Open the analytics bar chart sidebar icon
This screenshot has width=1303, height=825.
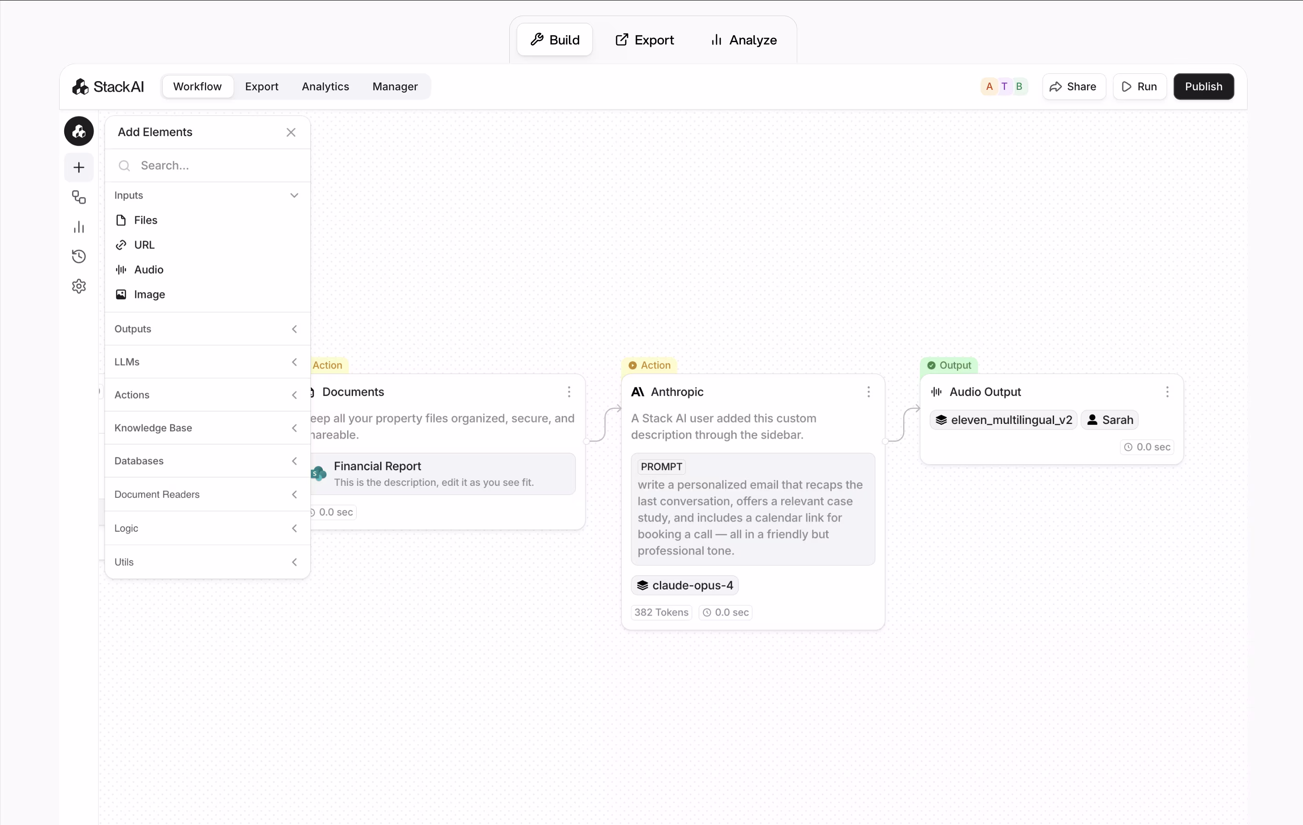(x=79, y=227)
